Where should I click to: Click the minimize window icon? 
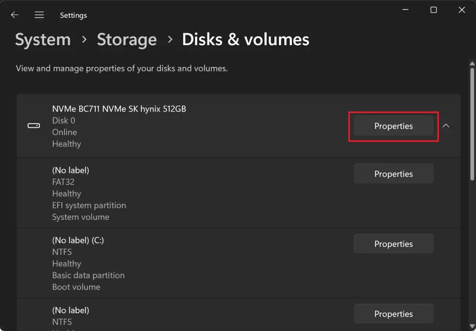[405, 10]
